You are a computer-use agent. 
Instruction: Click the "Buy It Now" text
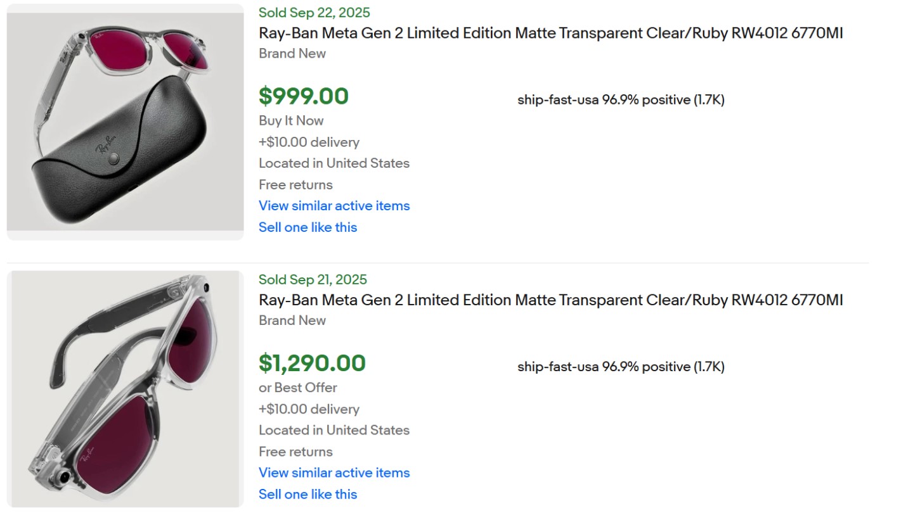click(291, 121)
